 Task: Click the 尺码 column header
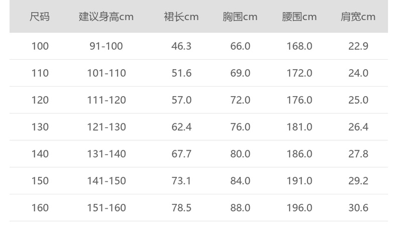pos(40,17)
